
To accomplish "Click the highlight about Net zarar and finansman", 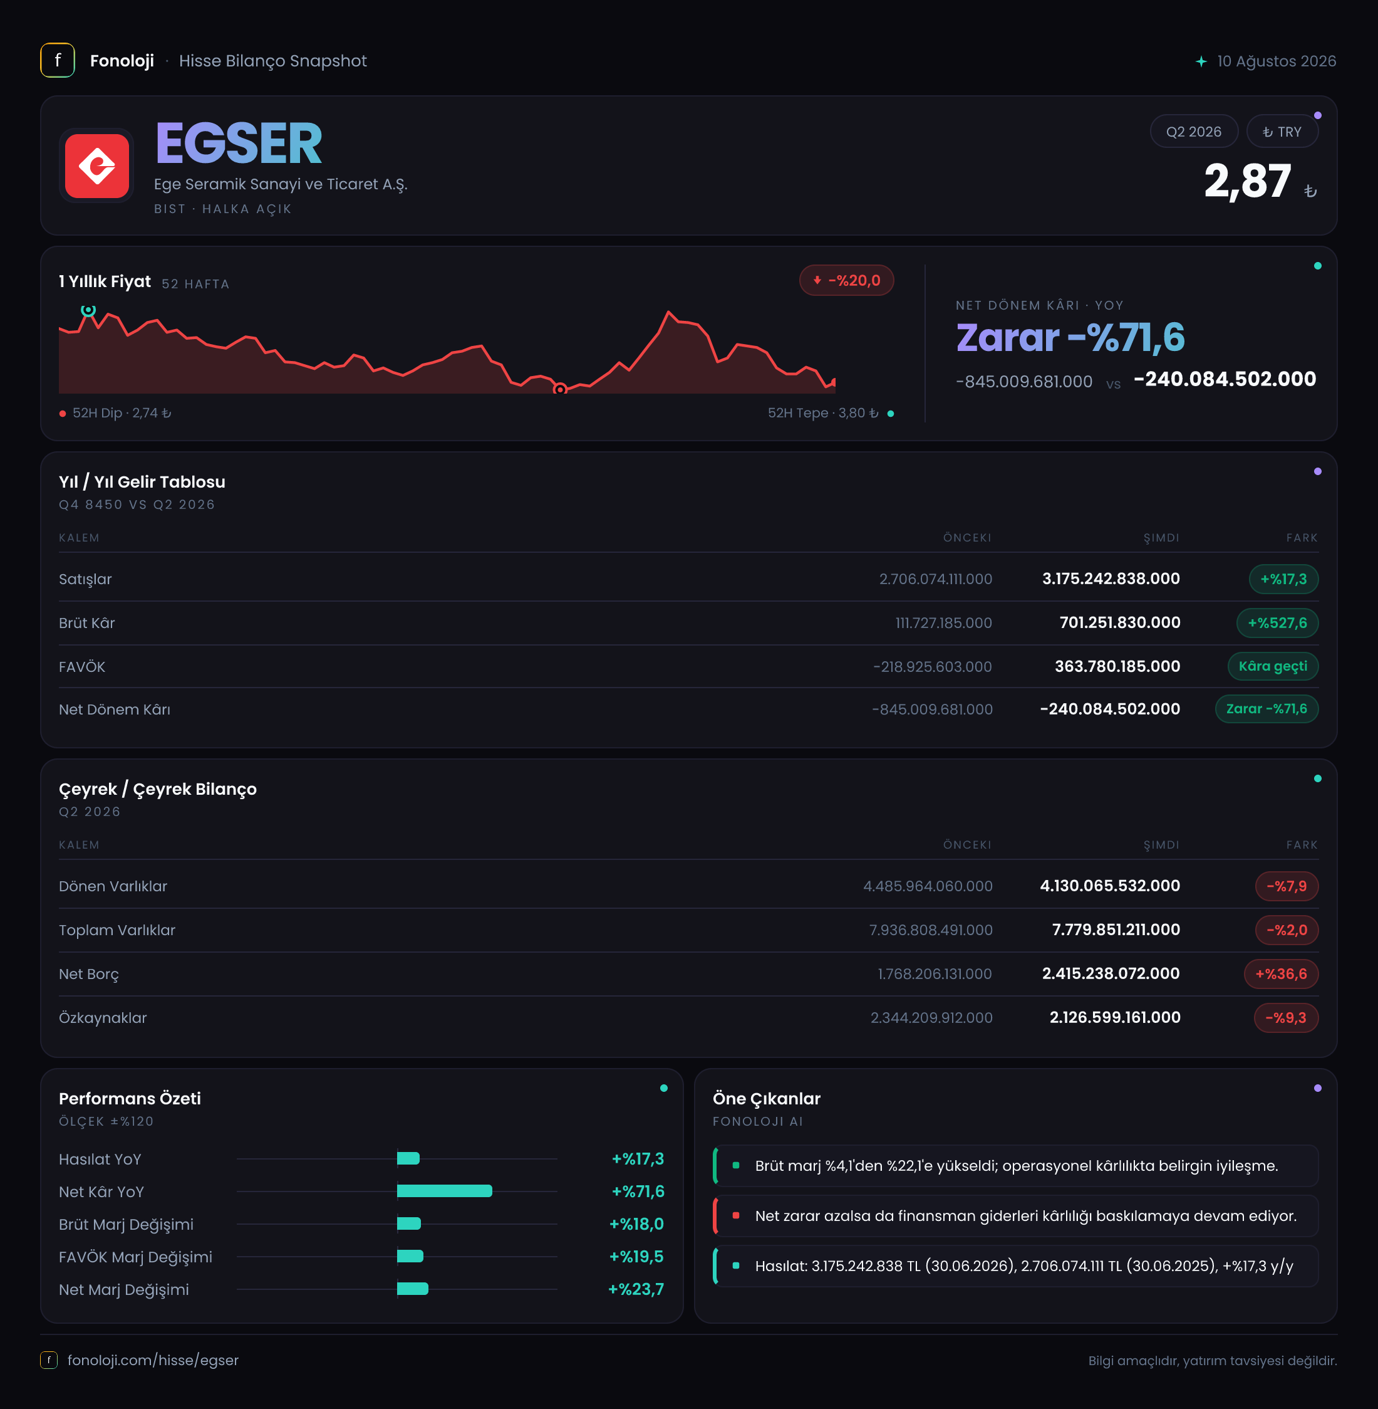I will click(1015, 1216).
